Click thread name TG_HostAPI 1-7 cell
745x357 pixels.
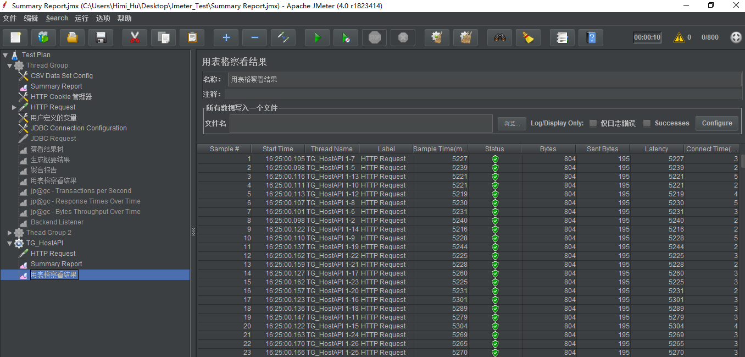[x=331, y=159]
